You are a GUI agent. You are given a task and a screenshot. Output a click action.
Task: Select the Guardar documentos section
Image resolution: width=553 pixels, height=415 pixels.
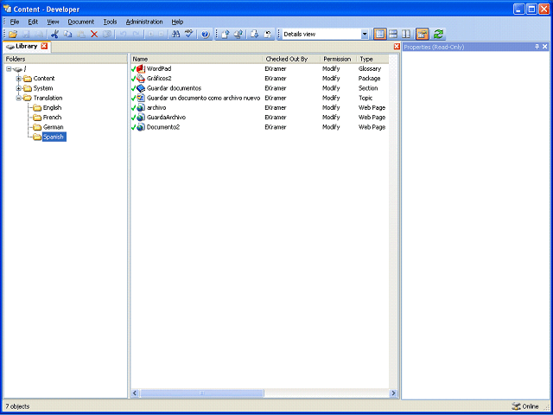(174, 88)
